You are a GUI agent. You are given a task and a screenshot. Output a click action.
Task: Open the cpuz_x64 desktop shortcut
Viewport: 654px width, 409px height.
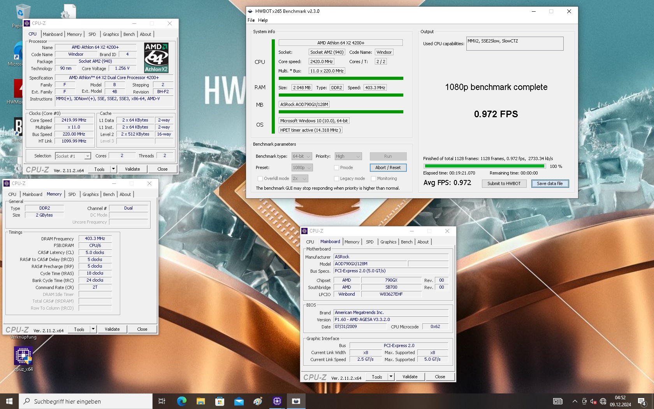click(23, 359)
